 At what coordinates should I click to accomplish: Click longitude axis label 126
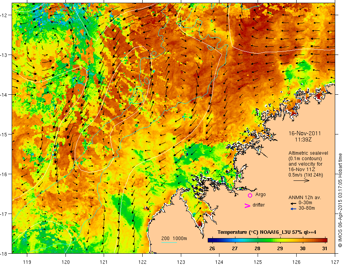point(296,262)
